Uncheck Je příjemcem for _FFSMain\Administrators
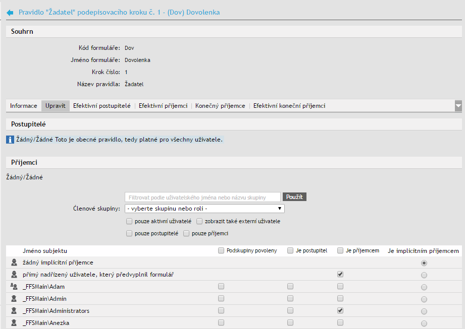Image resolution: width=465 pixels, height=329 pixels. pyautogui.click(x=340, y=310)
